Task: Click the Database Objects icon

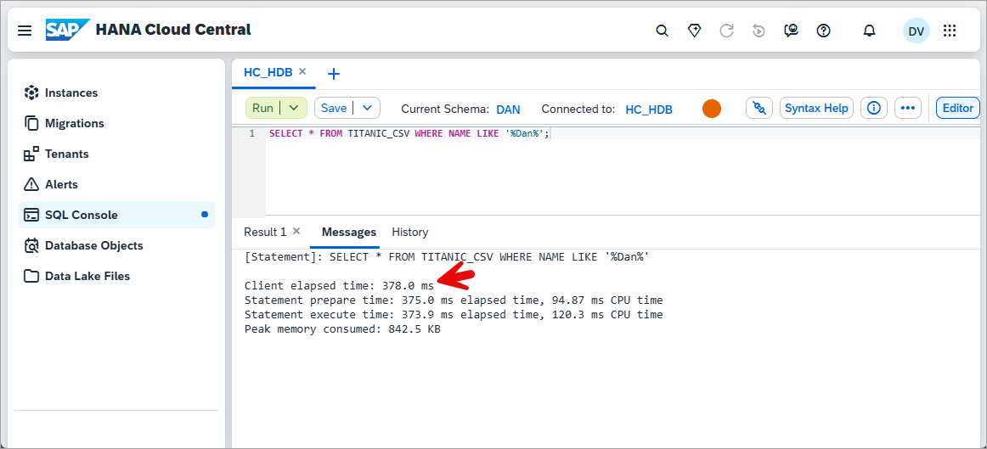Action: pyautogui.click(x=31, y=246)
